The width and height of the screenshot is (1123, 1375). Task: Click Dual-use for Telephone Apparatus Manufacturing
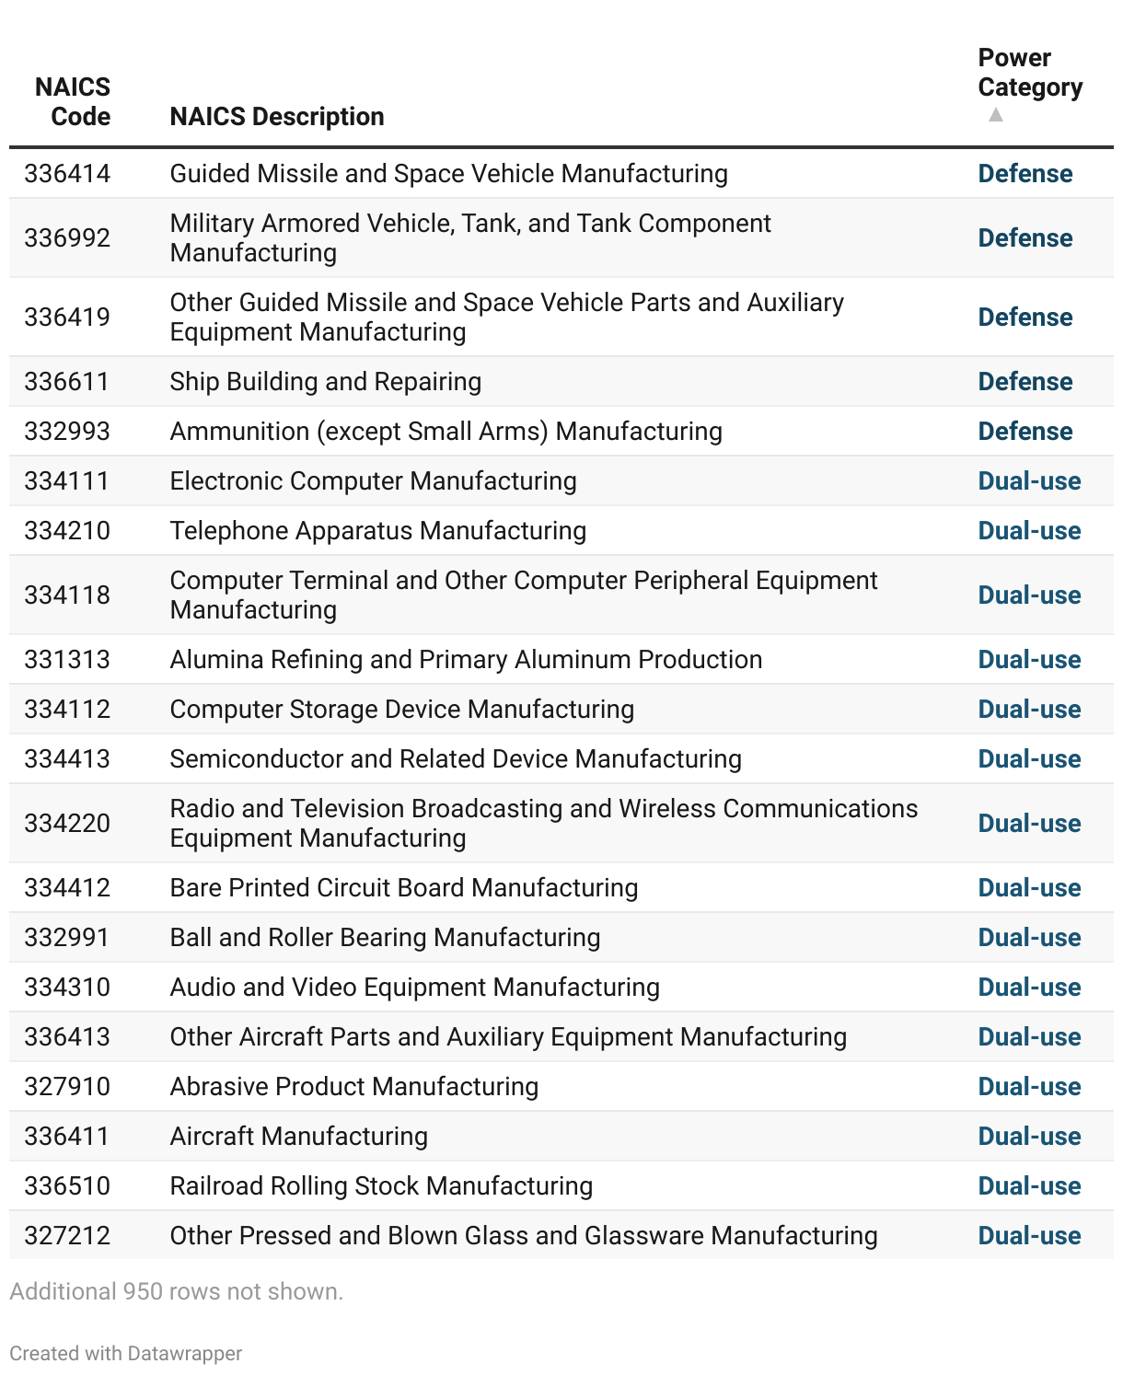point(1029,531)
